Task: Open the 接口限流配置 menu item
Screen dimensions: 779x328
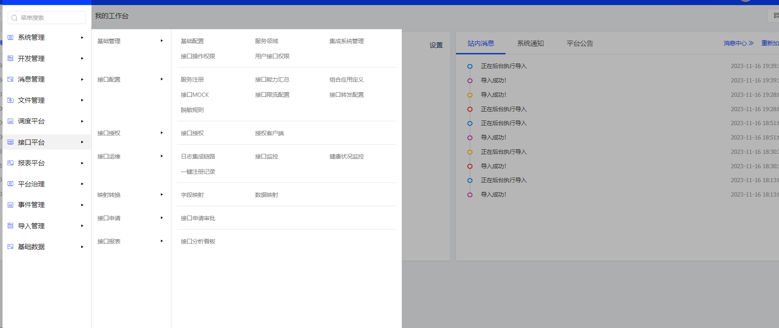Action: click(272, 95)
